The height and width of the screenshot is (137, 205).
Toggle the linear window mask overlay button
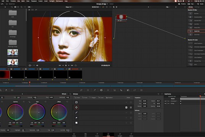point(131,102)
